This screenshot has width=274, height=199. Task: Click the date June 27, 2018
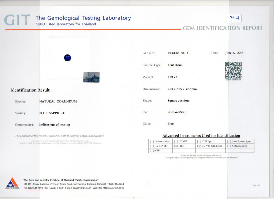234,53
